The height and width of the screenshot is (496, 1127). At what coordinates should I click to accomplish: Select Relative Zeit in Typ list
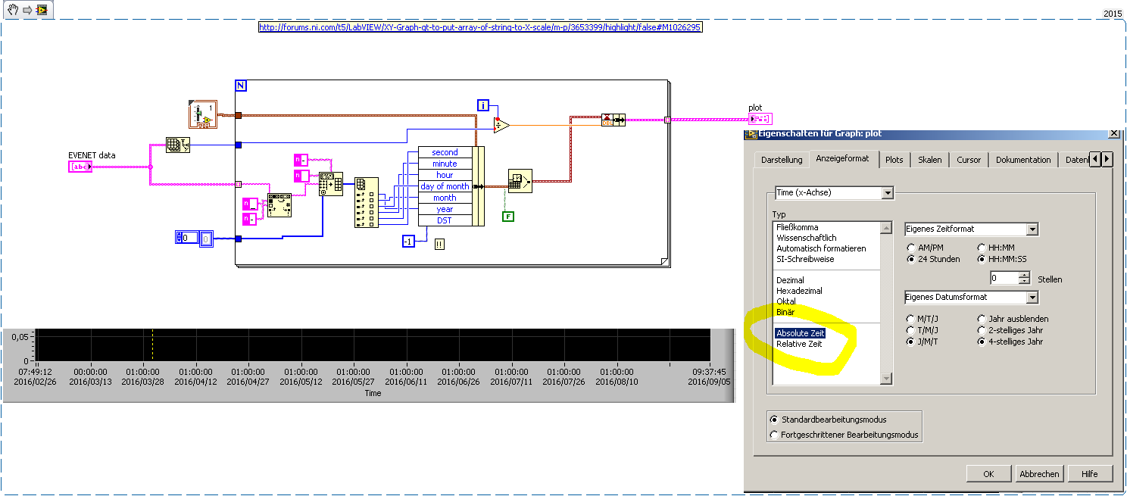tap(799, 344)
